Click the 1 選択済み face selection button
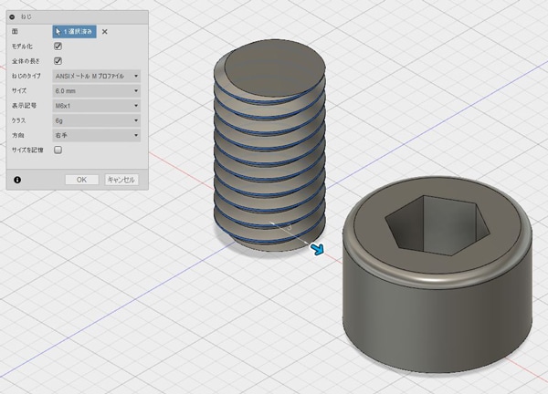 75,31
